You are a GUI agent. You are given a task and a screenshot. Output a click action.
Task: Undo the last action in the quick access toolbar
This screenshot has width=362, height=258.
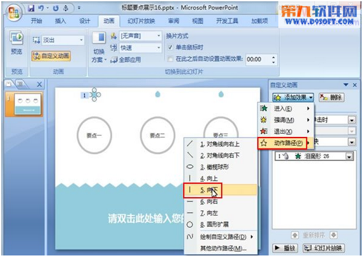(x=41, y=8)
